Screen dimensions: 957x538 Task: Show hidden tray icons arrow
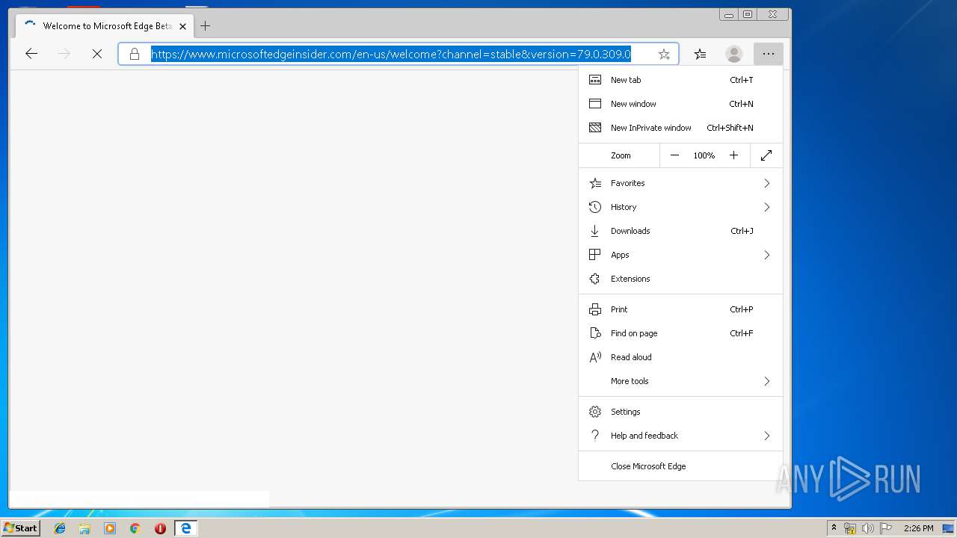pyautogui.click(x=834, y=528)
